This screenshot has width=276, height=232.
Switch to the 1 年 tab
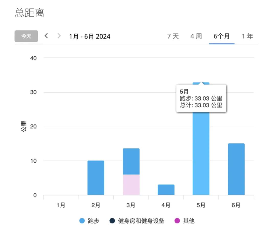point(247,36)
